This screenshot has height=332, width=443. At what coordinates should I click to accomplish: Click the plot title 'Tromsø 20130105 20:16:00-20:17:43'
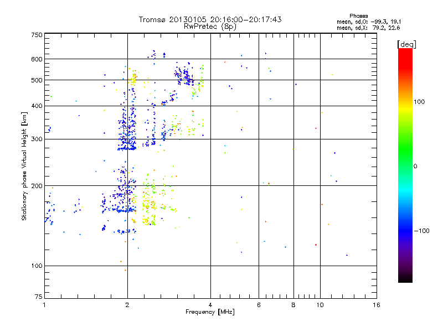[x=210, y=19]
